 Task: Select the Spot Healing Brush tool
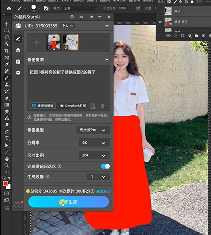[x=7, y=71]
